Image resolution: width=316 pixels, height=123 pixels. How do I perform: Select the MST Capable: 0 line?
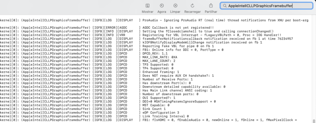point(85,105)
